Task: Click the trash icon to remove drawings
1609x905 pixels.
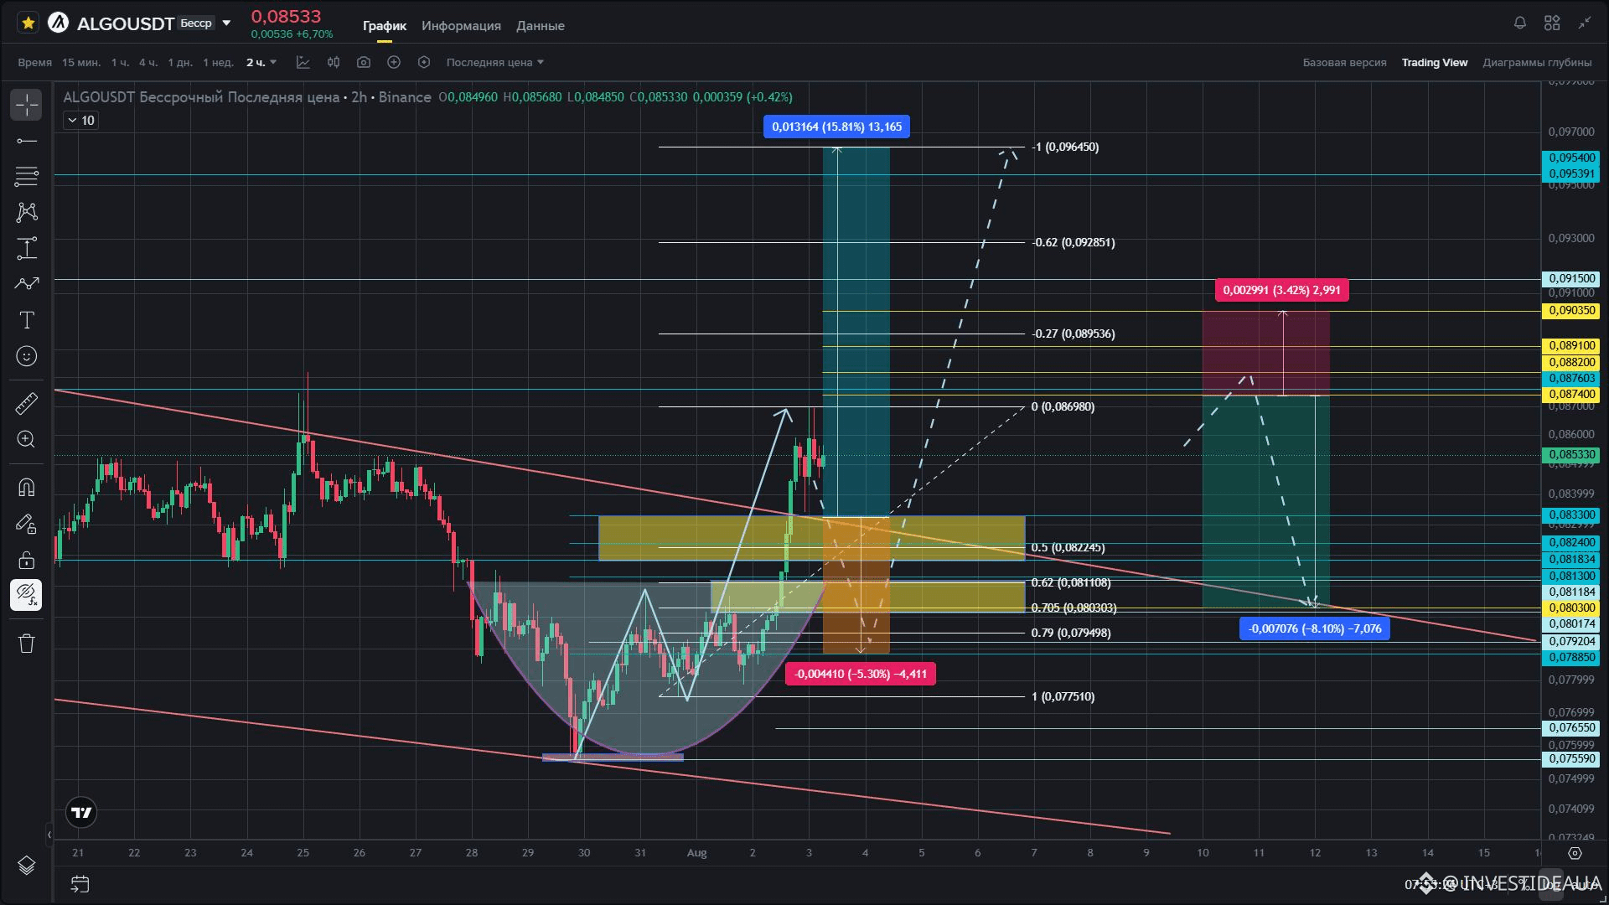Action: (27, 644)
